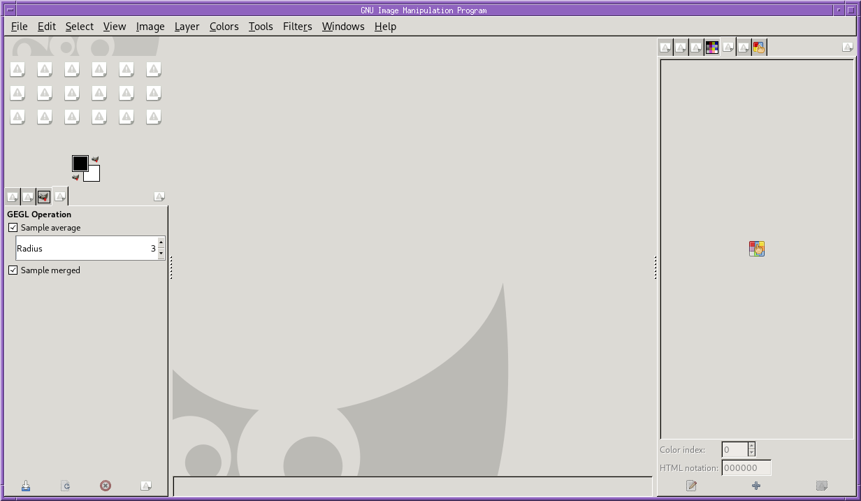This screenshot has width=861, height=501.
Task: Open the tool options dock menu button
Action: coord(159,197)
